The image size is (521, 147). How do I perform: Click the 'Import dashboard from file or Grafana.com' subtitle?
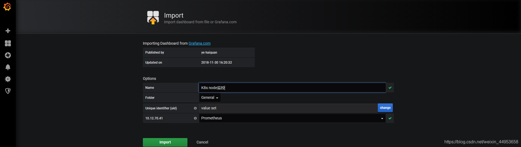pos(200,22)
